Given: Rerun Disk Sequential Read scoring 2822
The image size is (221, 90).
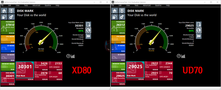Looking at the screenshot, I should tap(155, 70).
